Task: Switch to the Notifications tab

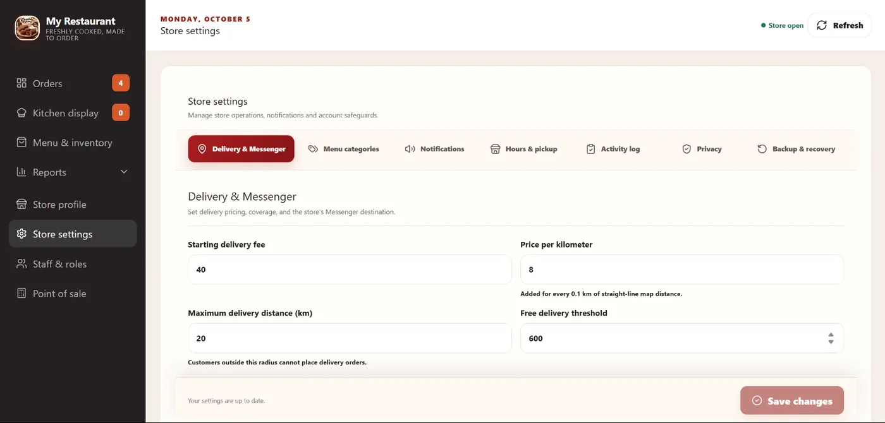Action: tap(434, 149)
